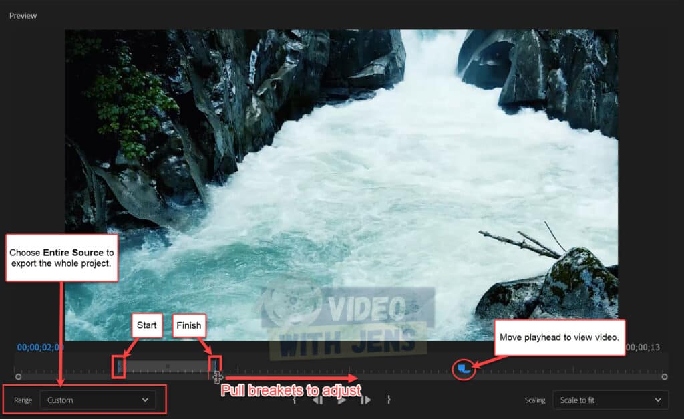This screenshot has width=684, height=419.
Task: Click the Scaling label
Action: pyautogui.click(x=535, y=400)
